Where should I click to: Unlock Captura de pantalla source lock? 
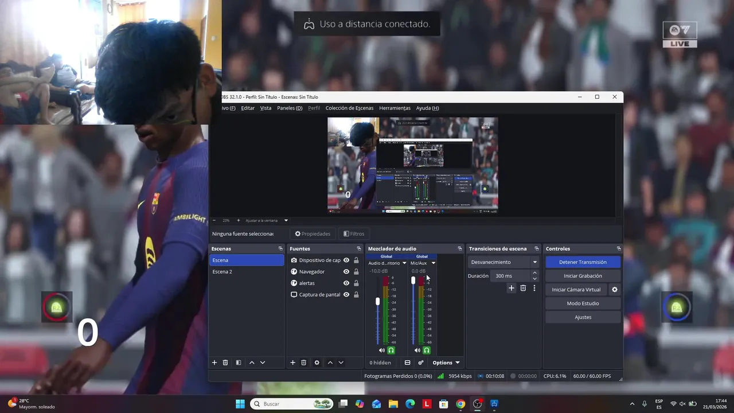[x=356, y=294]
